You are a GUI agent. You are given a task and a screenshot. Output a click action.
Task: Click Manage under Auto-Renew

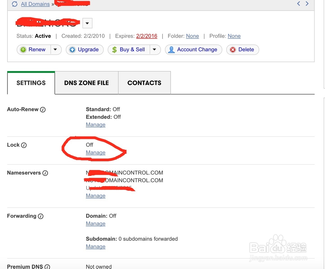click(96, 125)
